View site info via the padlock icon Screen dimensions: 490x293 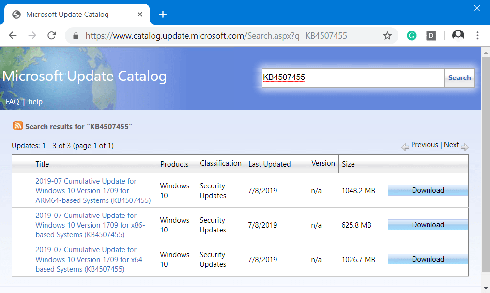(x=76, y=36)
